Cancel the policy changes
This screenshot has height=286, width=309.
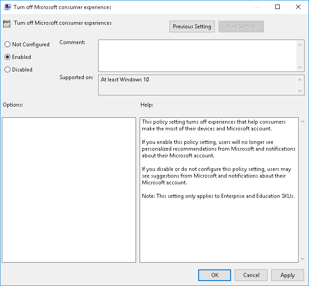coord(251,275)
